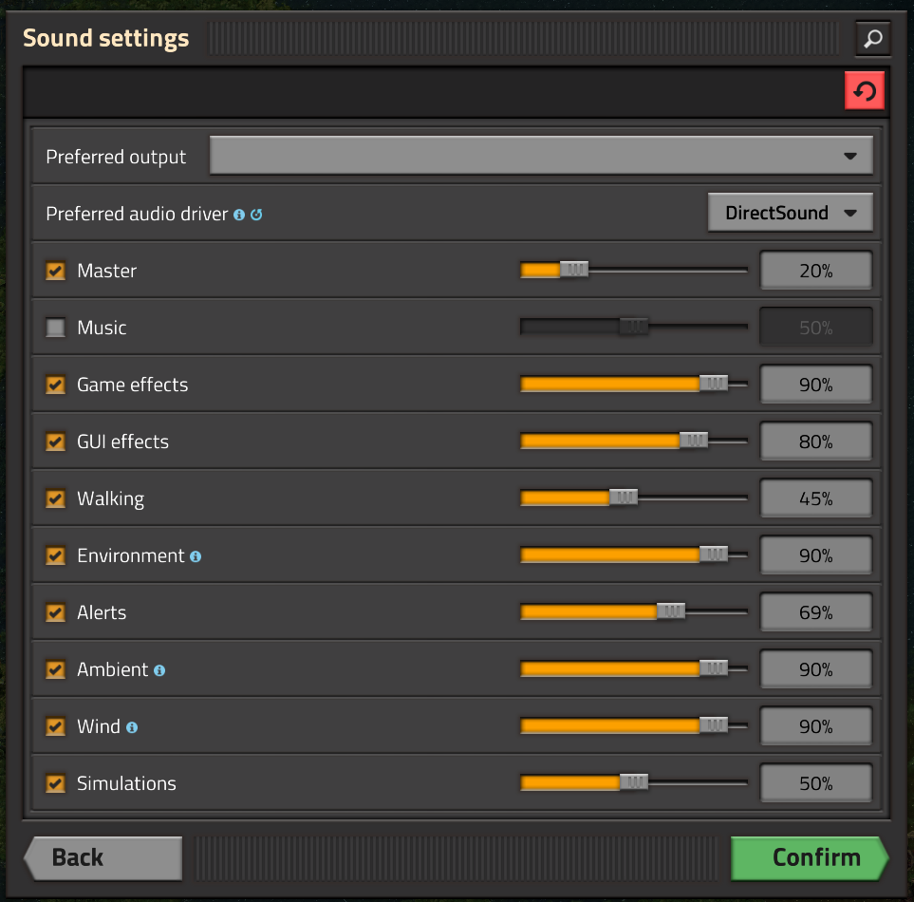Click the Game effects slider handle
Screen dimensions: 914x902
(x=714, y=383)
